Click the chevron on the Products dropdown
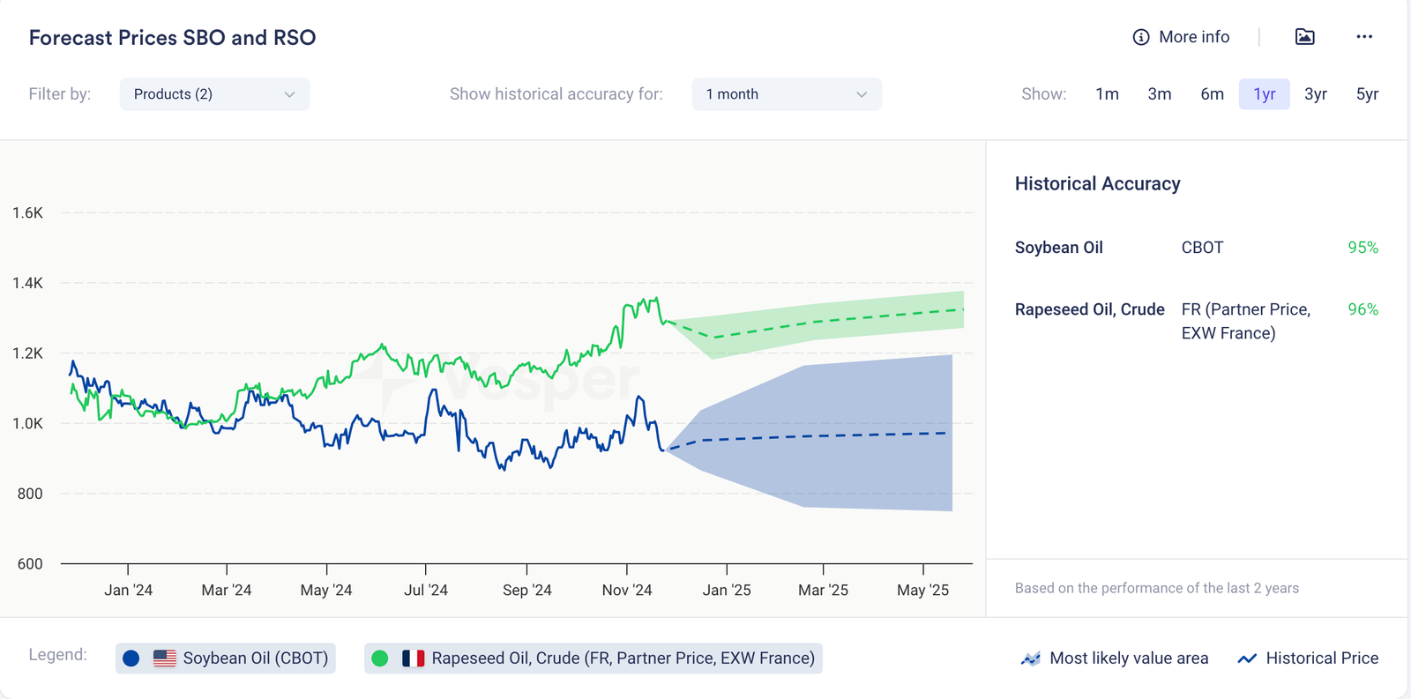This screenshot has width=1411, height=699. (x=289, y=94)
